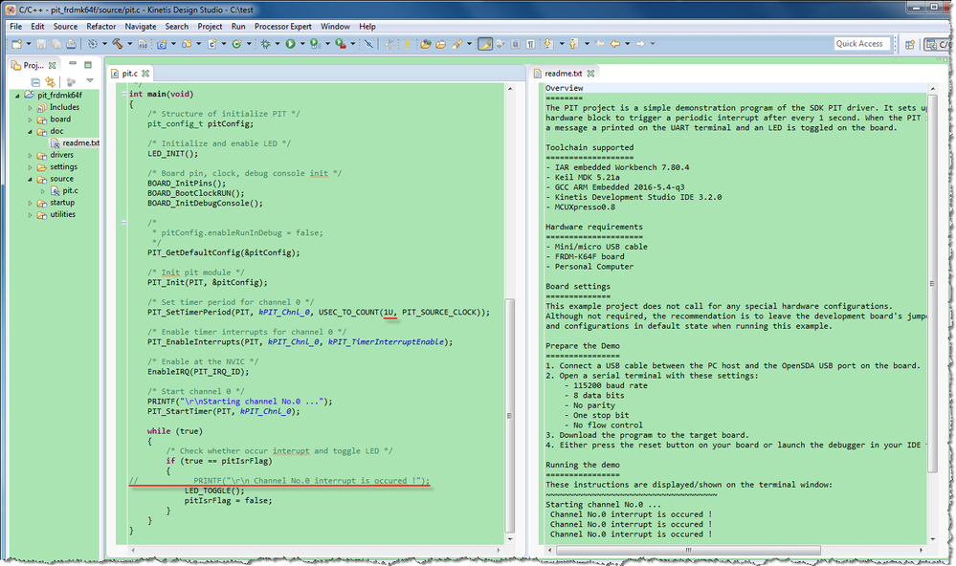The width and height of the screenshot is (956, 566).
Task: Open the File menu
Action: pos(16,26)
